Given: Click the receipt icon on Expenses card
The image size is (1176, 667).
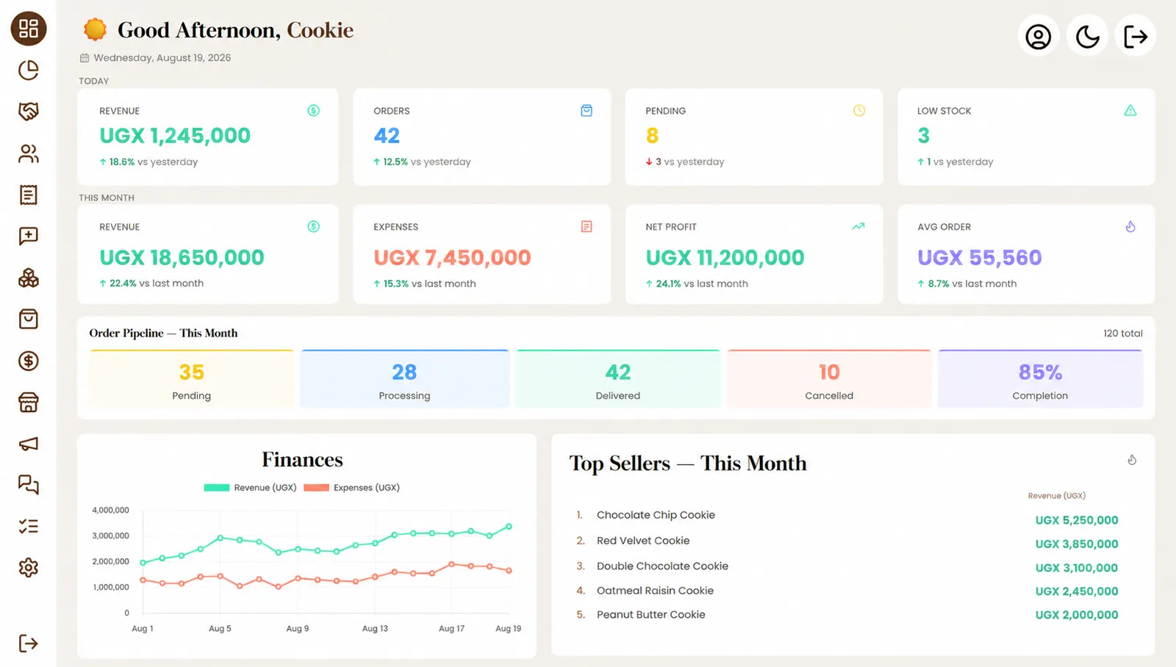Looking at the screenshot, I should tap(587, 227).
